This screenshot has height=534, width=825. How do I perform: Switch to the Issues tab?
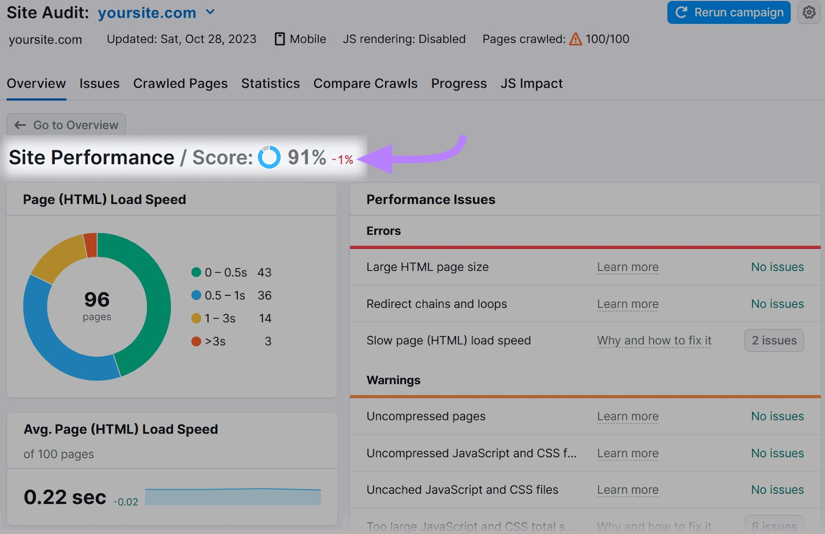click(x=99, y=84)
